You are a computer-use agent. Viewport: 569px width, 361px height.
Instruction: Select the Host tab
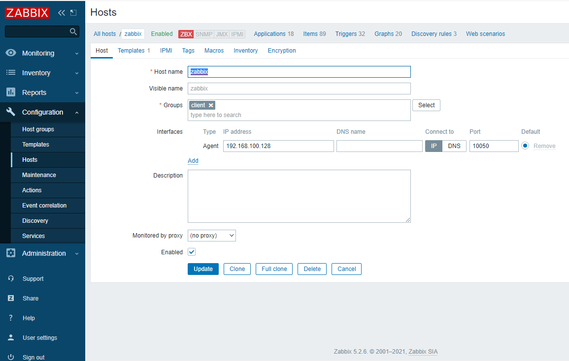pyautogui.click(x=101, y=51)
